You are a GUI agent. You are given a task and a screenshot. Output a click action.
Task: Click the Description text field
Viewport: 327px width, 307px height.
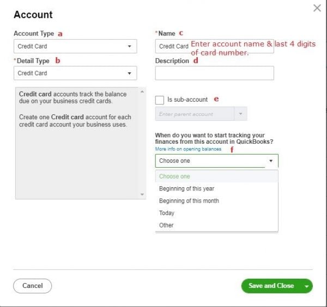pyautogui.click(x=214, y=73)
